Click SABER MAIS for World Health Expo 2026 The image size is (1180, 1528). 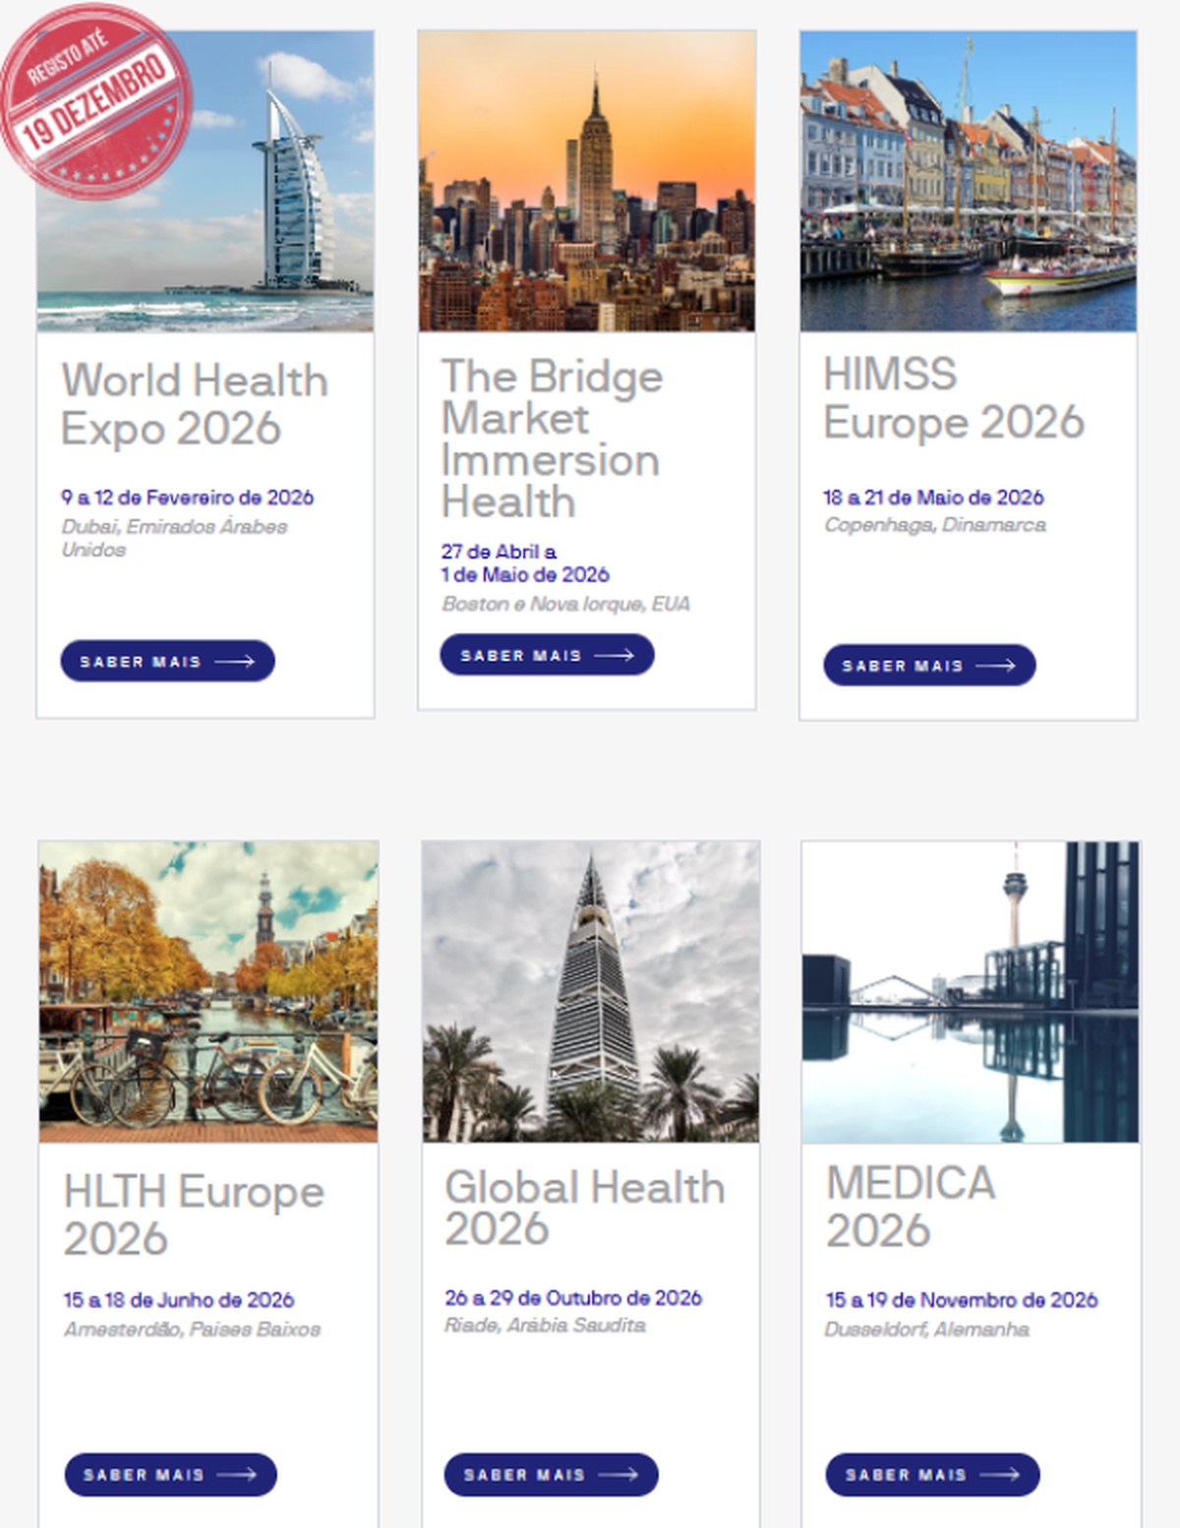click(167, 661)
